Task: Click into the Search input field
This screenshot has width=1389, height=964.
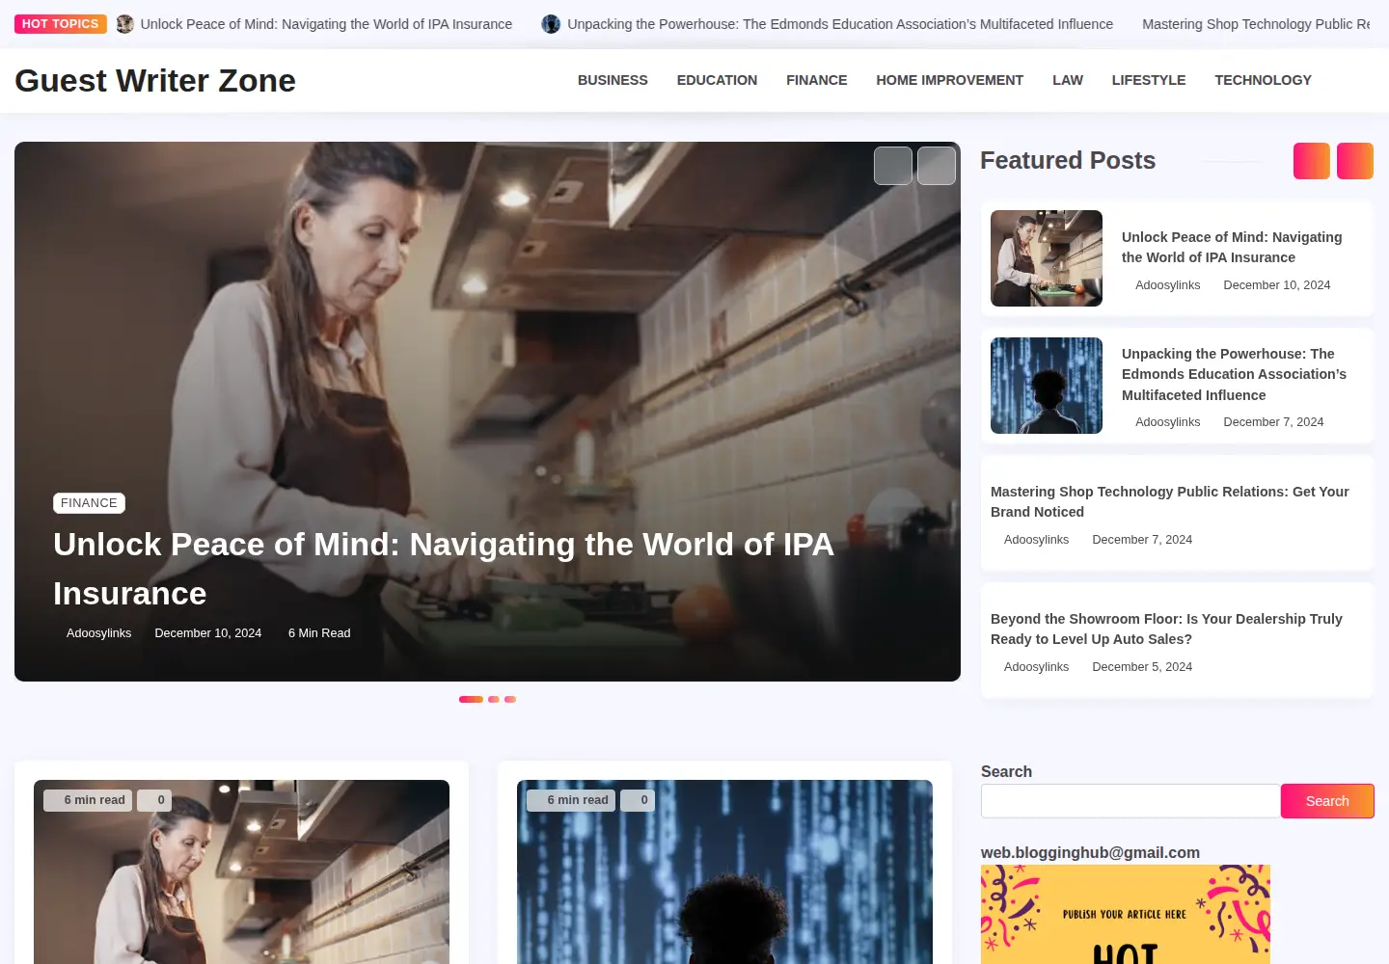Action: point(1130,801)
